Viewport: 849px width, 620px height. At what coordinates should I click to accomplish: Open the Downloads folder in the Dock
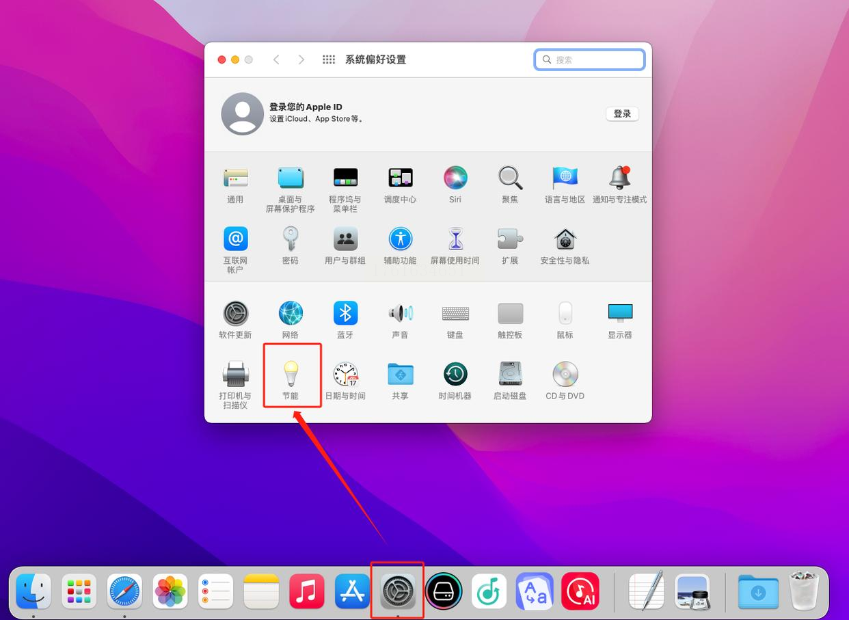(758, 591)
